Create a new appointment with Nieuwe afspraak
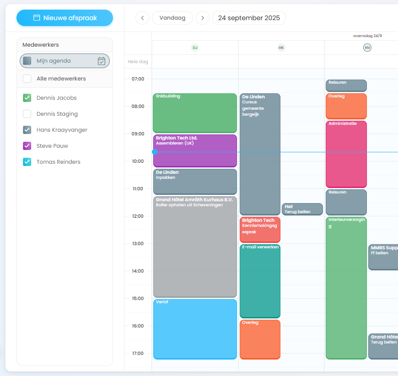Image resolution: width=398 pixels, height=376 pixels. click(65, 18)
